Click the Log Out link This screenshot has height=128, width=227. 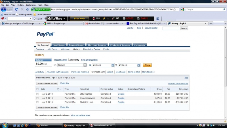click(x=130, y=28)
